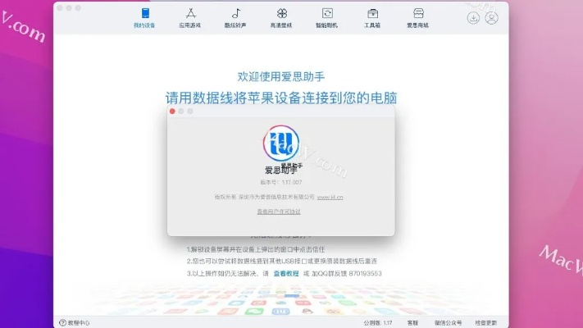Go to 酷炫铃声 ringtones section
This screenshot has width=583, height=328.
(235, 18)
